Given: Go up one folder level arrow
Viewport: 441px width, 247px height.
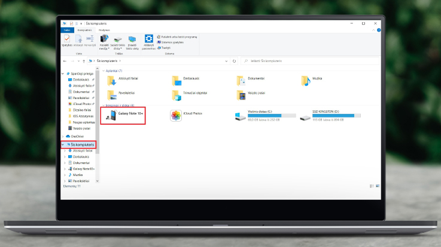Looking at the screenshot, I should point(83,61).
